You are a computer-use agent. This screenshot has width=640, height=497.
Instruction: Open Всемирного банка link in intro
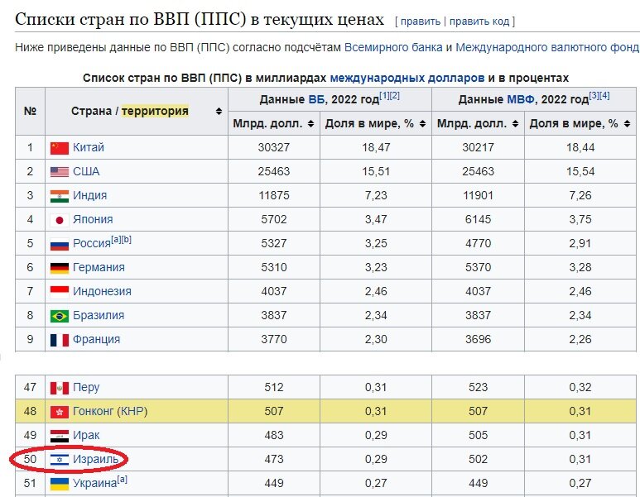393,48
